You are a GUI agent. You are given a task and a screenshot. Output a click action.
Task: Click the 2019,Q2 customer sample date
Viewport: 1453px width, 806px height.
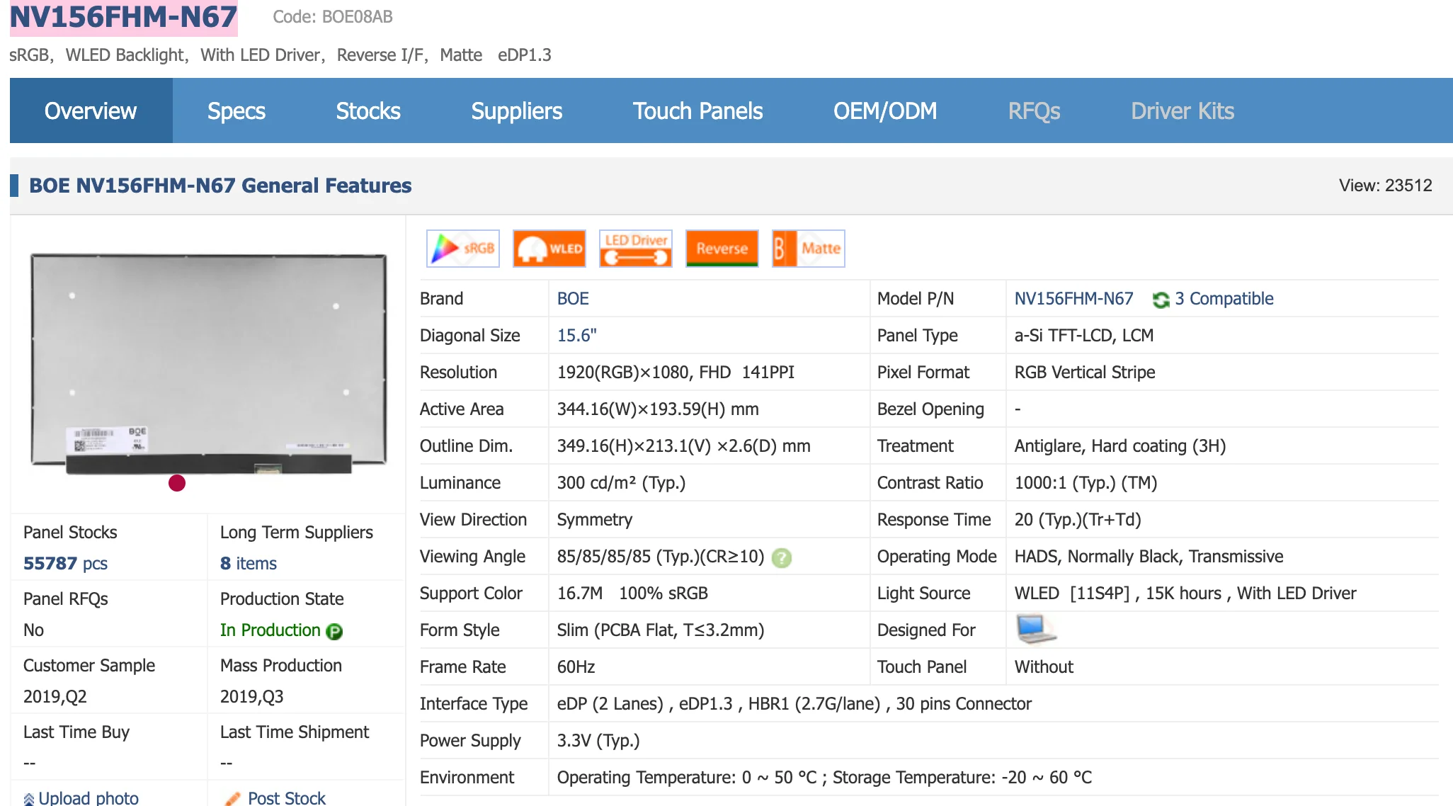(55, 697)
